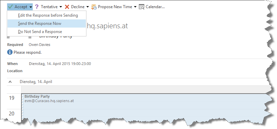This screenshot has height=129, width=277.
Task: Collapse the Dienstag, 14. April calendar preview
Action: [10, 82]
